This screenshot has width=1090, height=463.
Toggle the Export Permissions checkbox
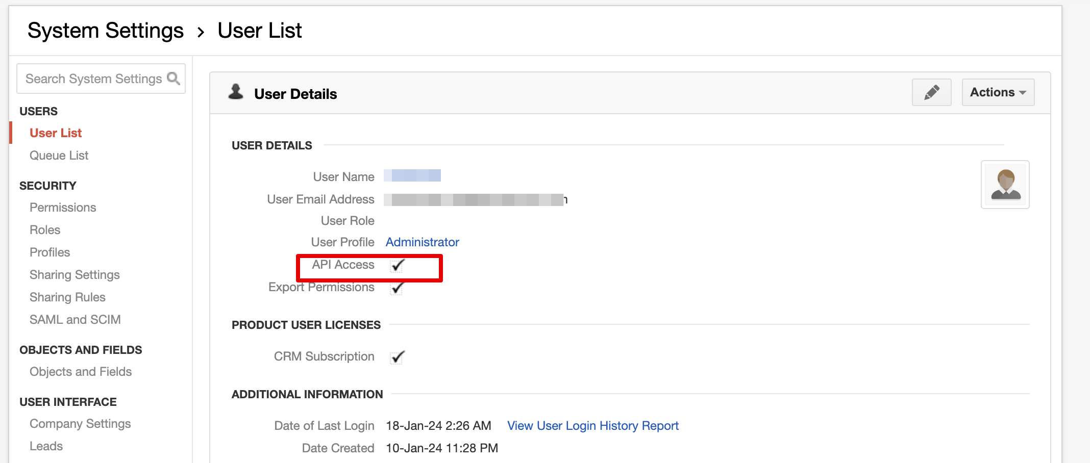tap(397, 288)
